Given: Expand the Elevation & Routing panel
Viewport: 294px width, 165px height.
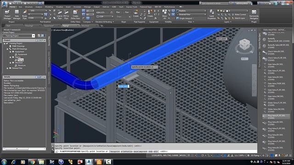Looking at the screenshot, I should point(105,22).
